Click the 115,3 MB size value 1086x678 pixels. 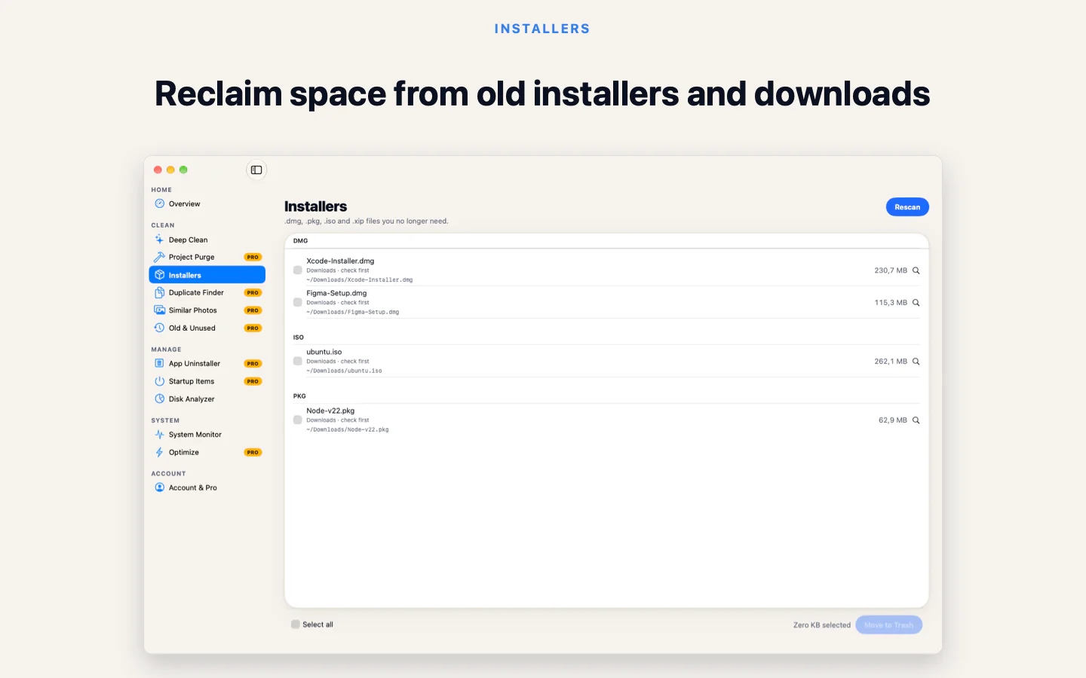[891, 303]
